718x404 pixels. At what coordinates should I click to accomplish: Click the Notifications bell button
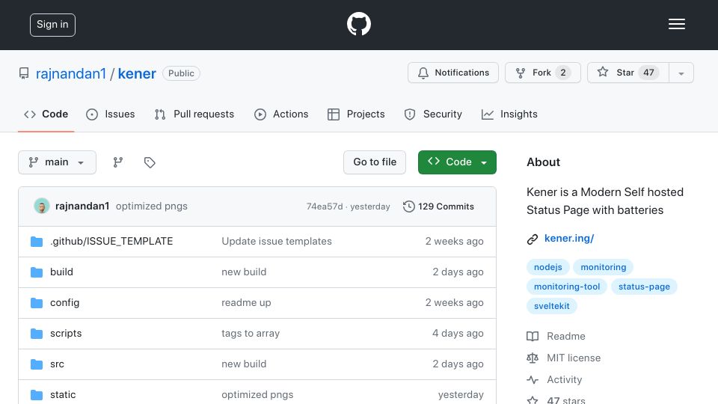point(453,73)
